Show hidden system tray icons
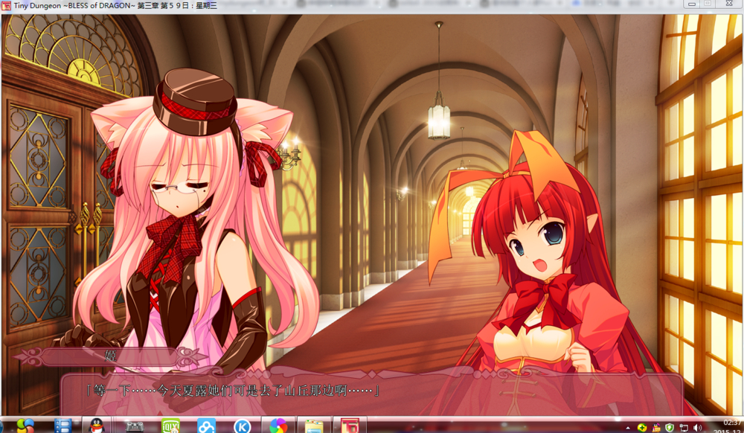 tap(628, 428)
